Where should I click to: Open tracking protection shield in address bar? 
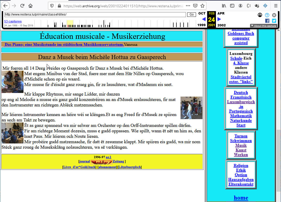(52, 6)
